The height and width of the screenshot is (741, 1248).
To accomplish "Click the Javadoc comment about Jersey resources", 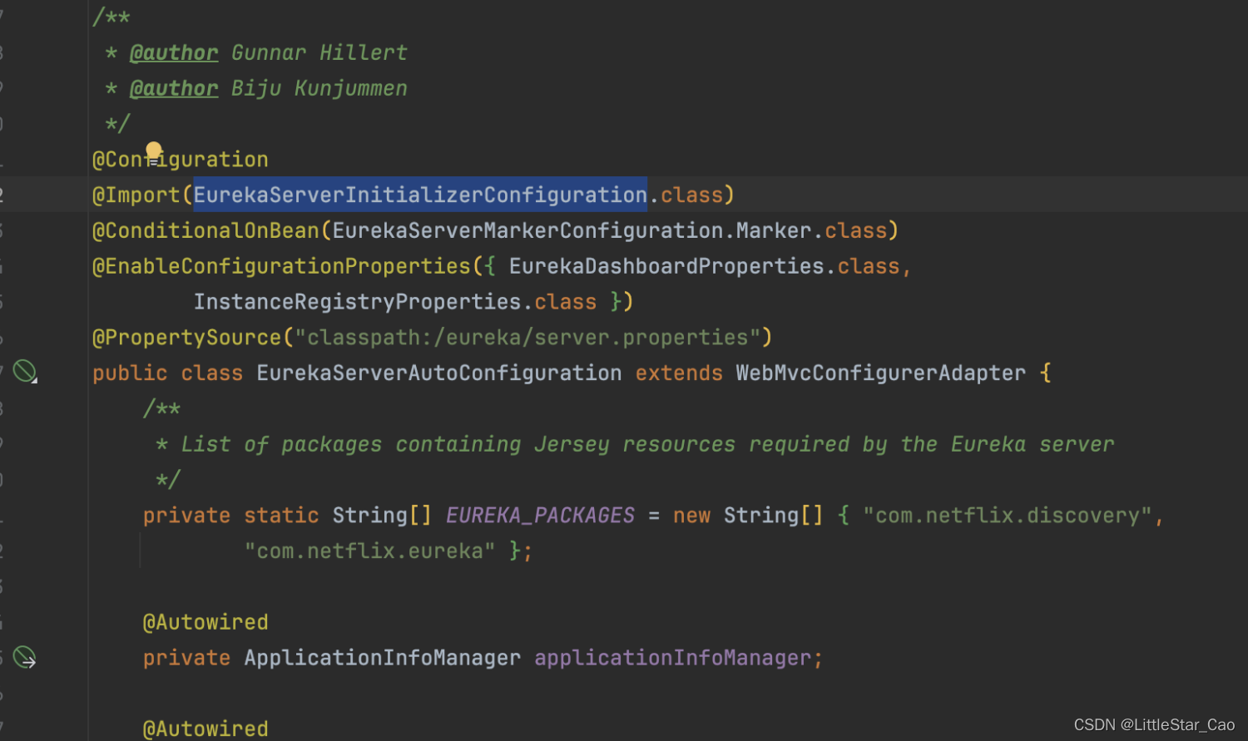I will [635, 444].
